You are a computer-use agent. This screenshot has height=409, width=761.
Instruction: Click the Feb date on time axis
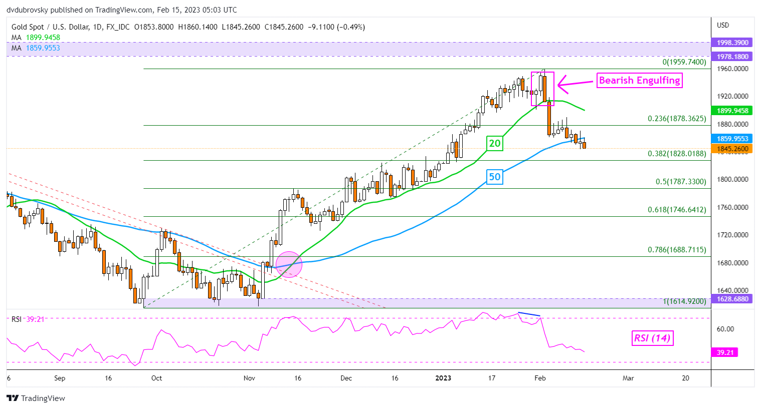tap(540, 378)
